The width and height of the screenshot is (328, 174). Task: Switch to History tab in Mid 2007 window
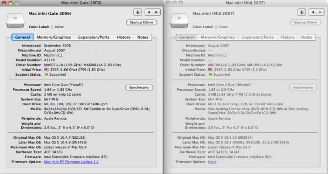click(287, 37)
